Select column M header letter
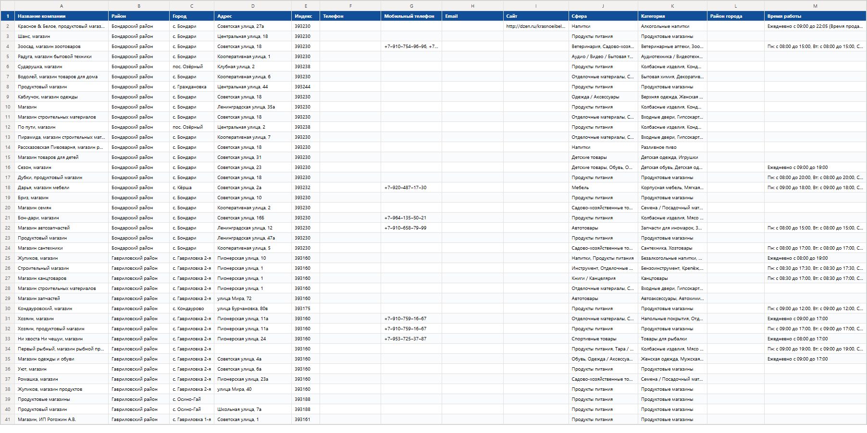 pyautogui.click(x=816, y=6)
